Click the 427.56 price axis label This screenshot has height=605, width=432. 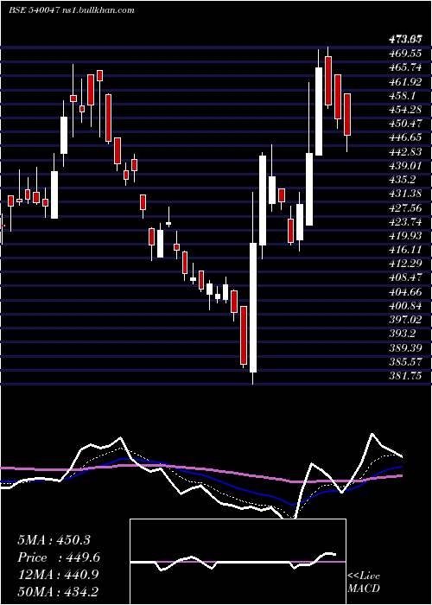[405, 207]
